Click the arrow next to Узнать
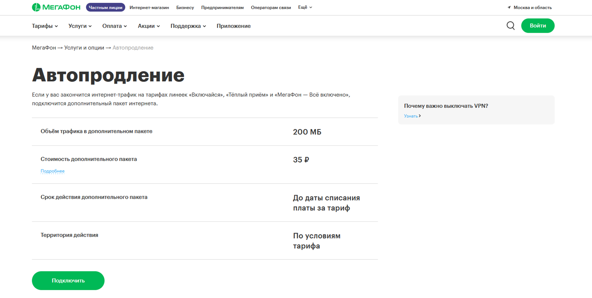Viewport: 592px width, 298px height. point(420,116)
